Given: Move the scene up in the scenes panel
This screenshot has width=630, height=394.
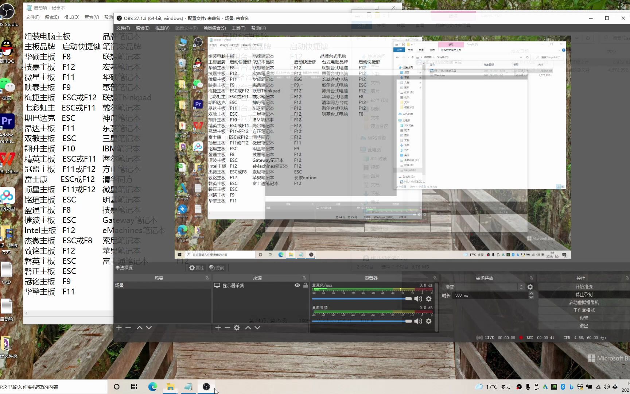Looking at the screenshot, I should point(139,328).
